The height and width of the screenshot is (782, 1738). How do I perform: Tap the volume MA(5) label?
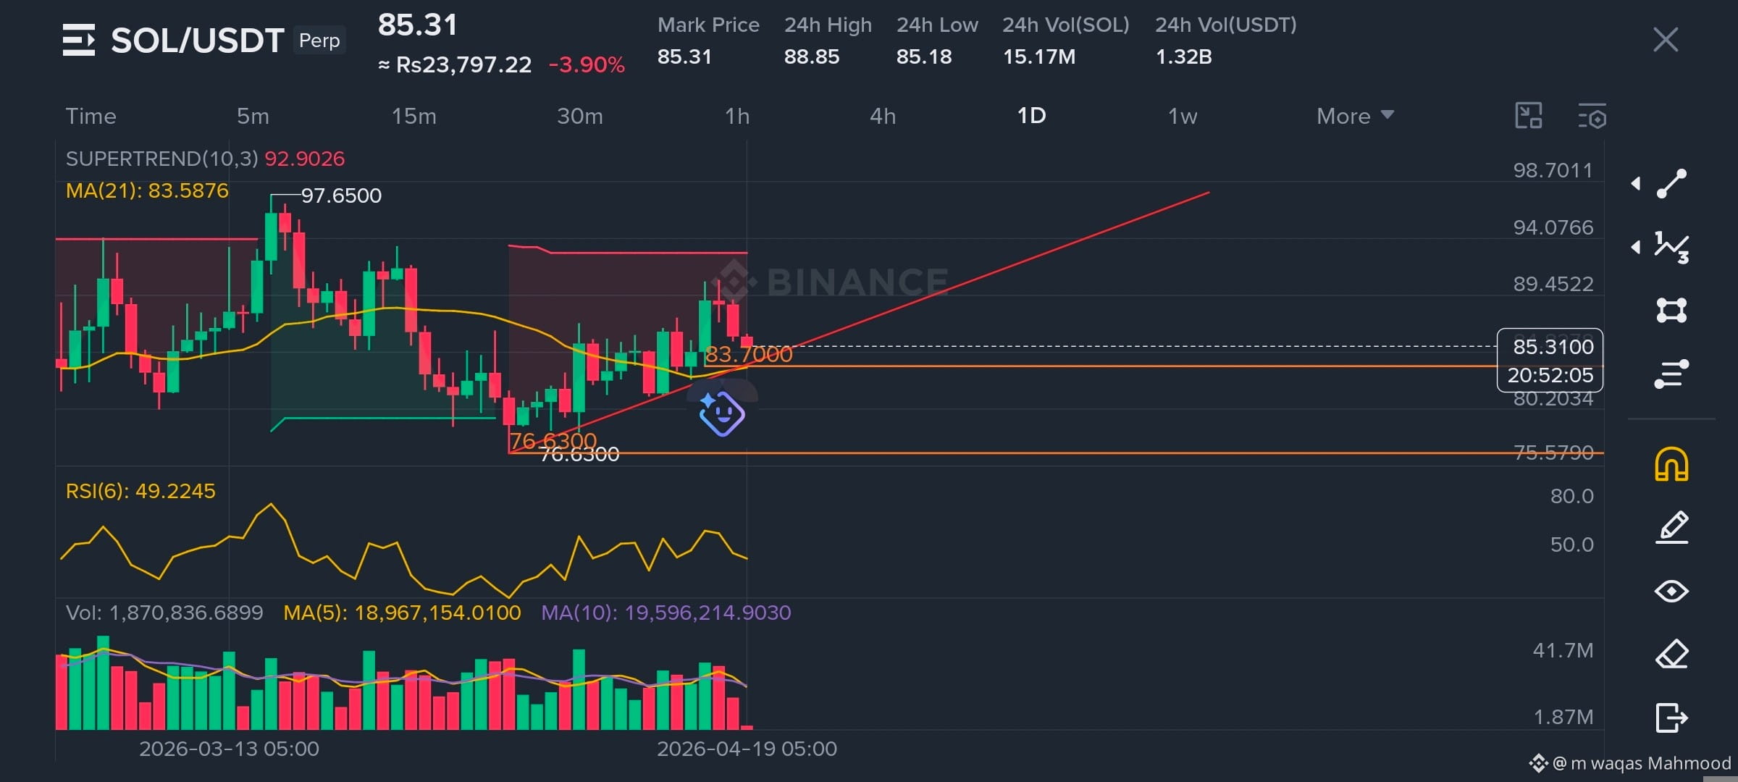(402, 613)
